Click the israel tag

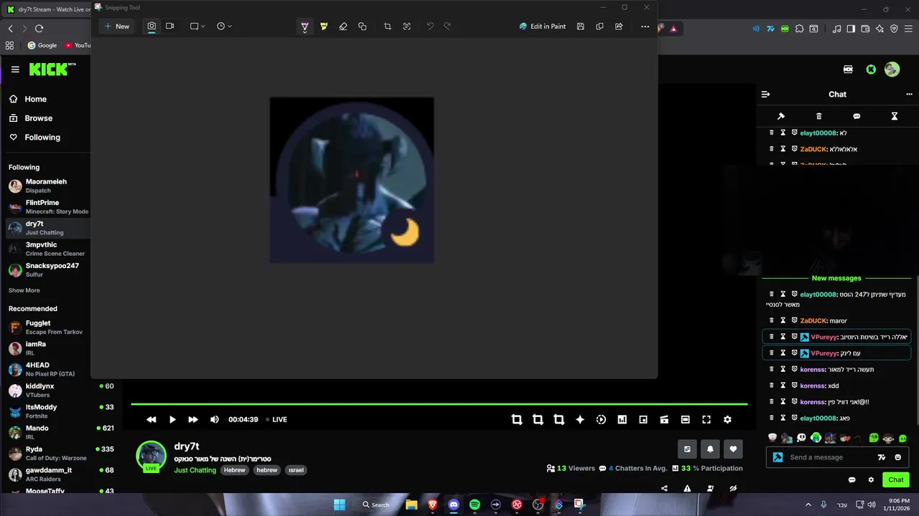tap(296, 470)
